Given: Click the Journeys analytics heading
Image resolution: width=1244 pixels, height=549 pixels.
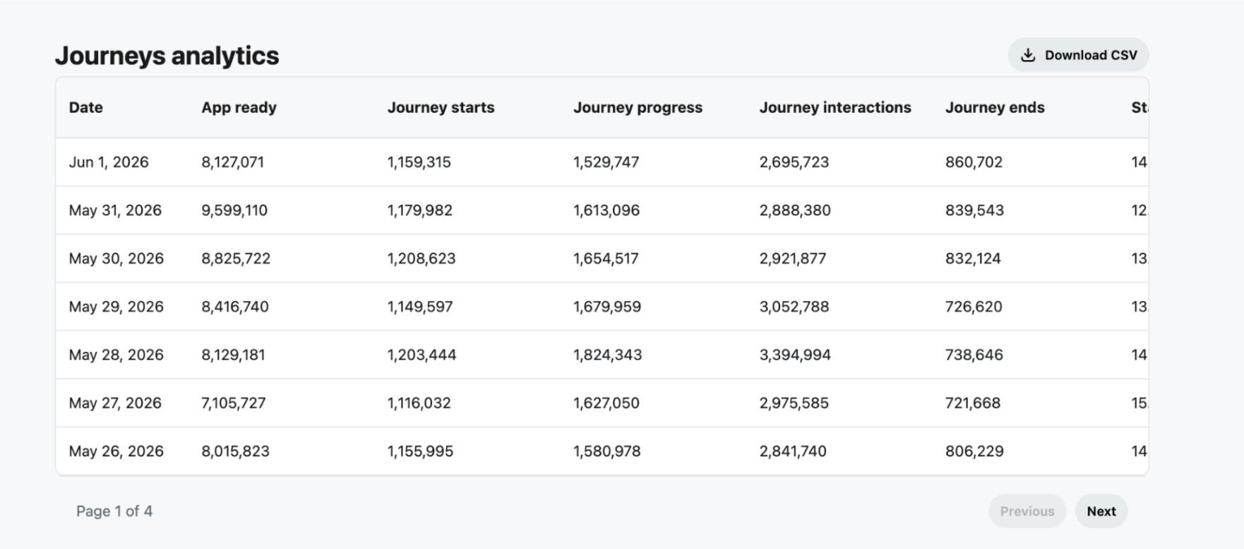Looking at the screenshot, I should point(167,56).
